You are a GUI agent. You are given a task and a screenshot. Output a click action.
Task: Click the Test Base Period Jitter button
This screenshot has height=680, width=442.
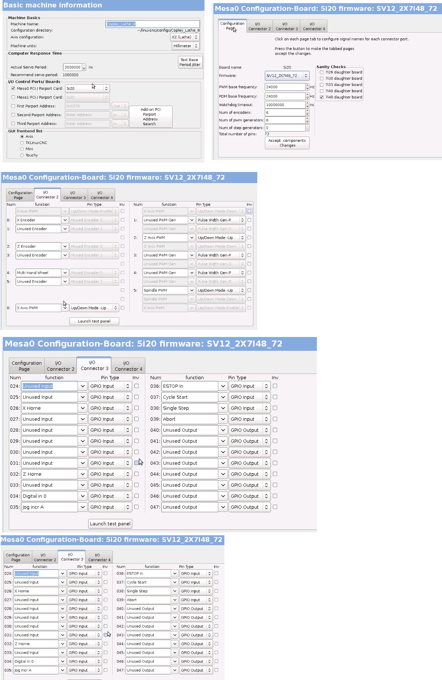(190, 62)
